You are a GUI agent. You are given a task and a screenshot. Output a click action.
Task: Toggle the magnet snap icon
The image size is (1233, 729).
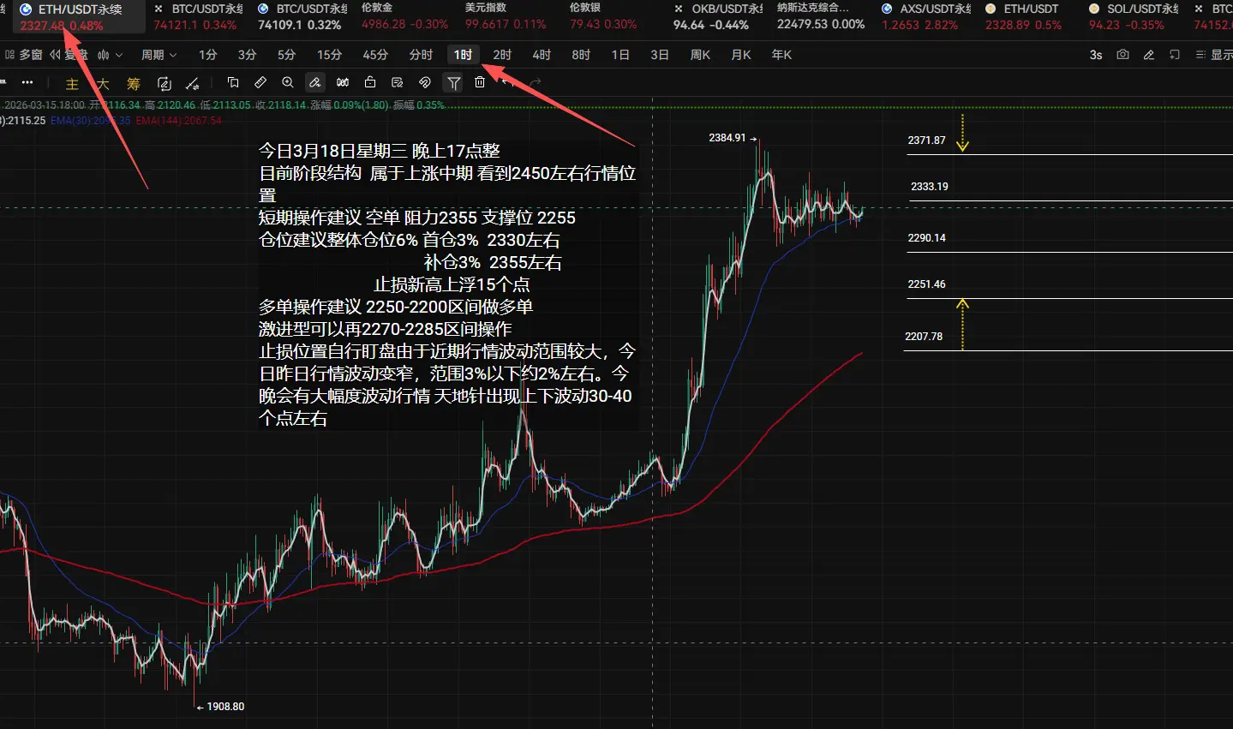click(425, 83)
